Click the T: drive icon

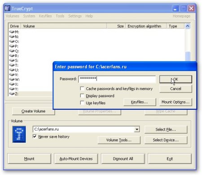click(12, 65)
